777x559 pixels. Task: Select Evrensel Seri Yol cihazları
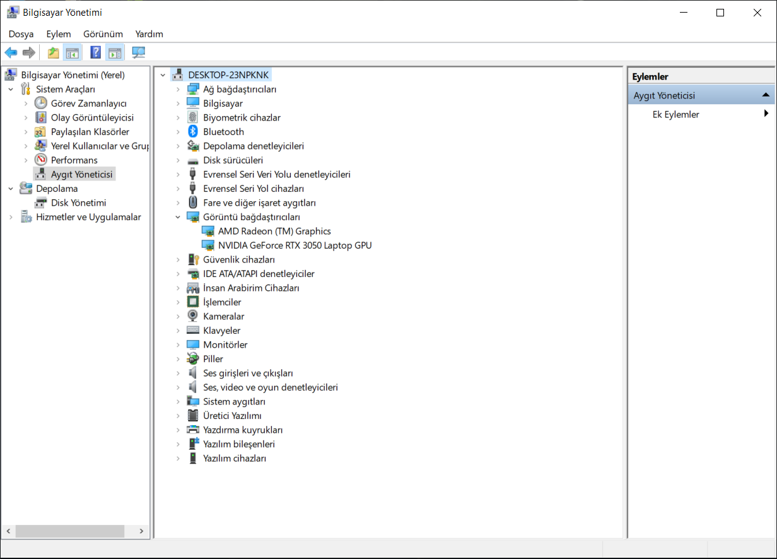coord(254,189)
